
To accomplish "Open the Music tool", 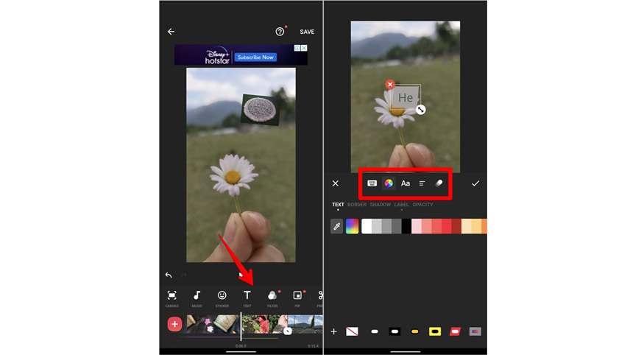I will pos(197,298).
